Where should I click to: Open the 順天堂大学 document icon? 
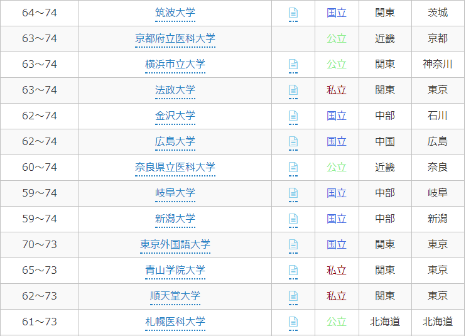coord(293,296)
